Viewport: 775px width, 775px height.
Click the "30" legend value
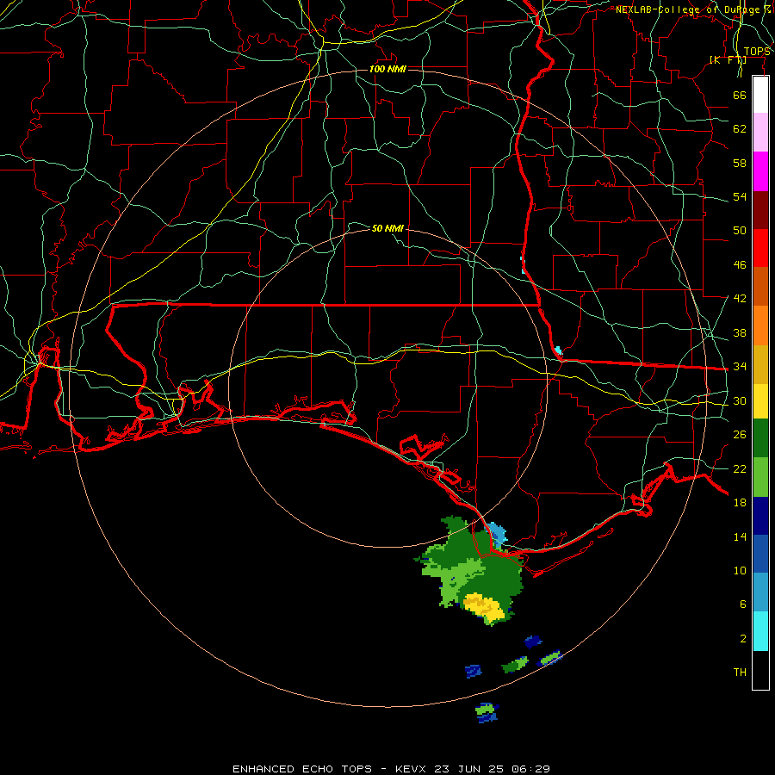click(740, 400)
